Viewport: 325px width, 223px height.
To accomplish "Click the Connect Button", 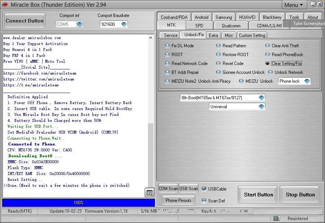I will pyautogui.click(x=25, y=21).
